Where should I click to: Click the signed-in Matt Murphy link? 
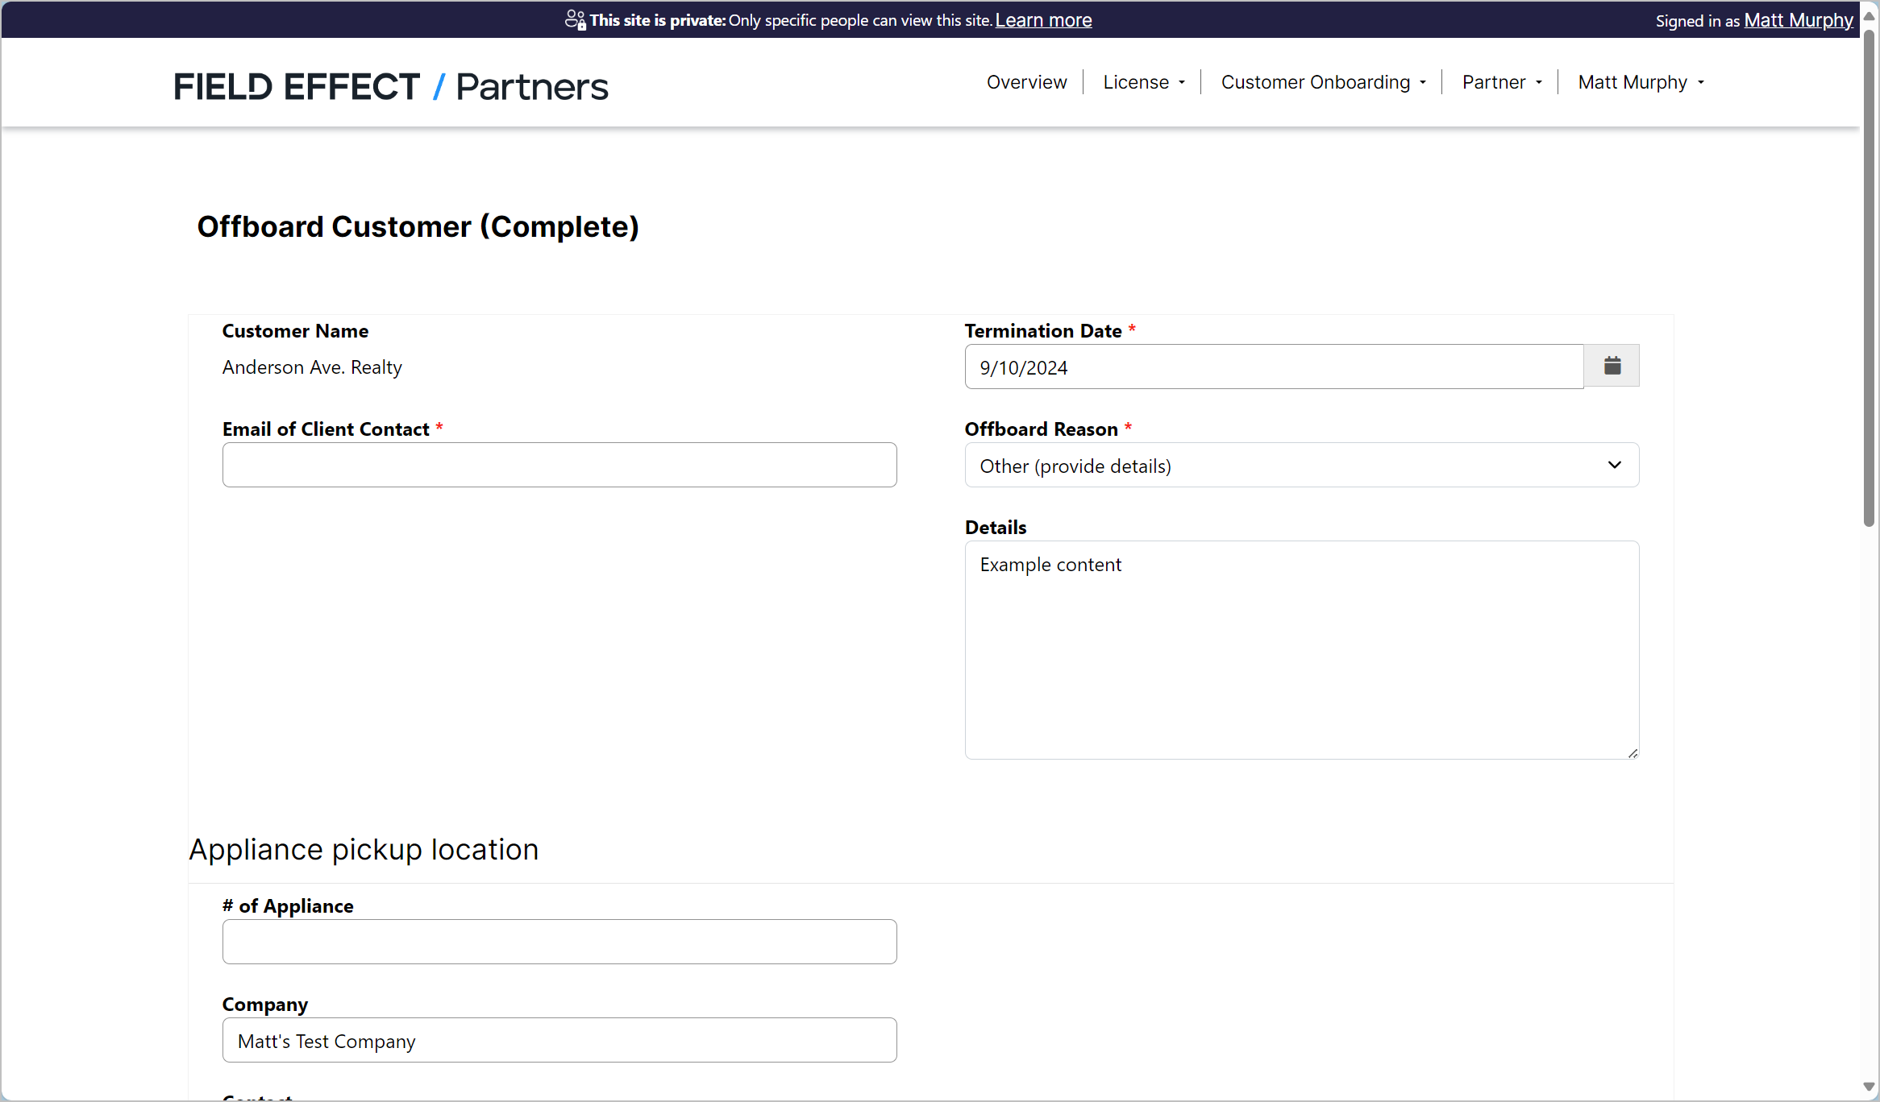1798,20
